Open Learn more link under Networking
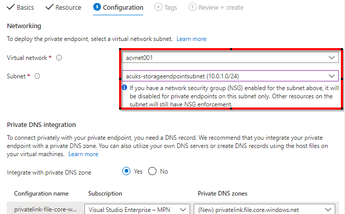 coord(192,39)
